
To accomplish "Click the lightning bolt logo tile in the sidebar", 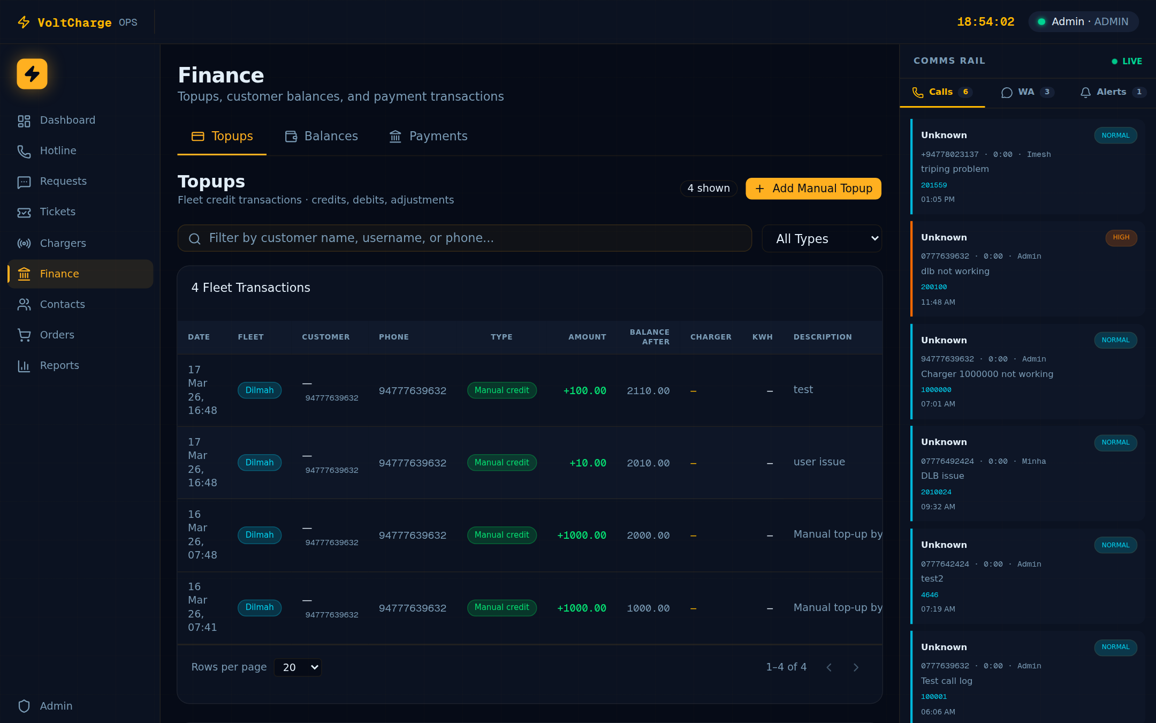I will 32,74.
